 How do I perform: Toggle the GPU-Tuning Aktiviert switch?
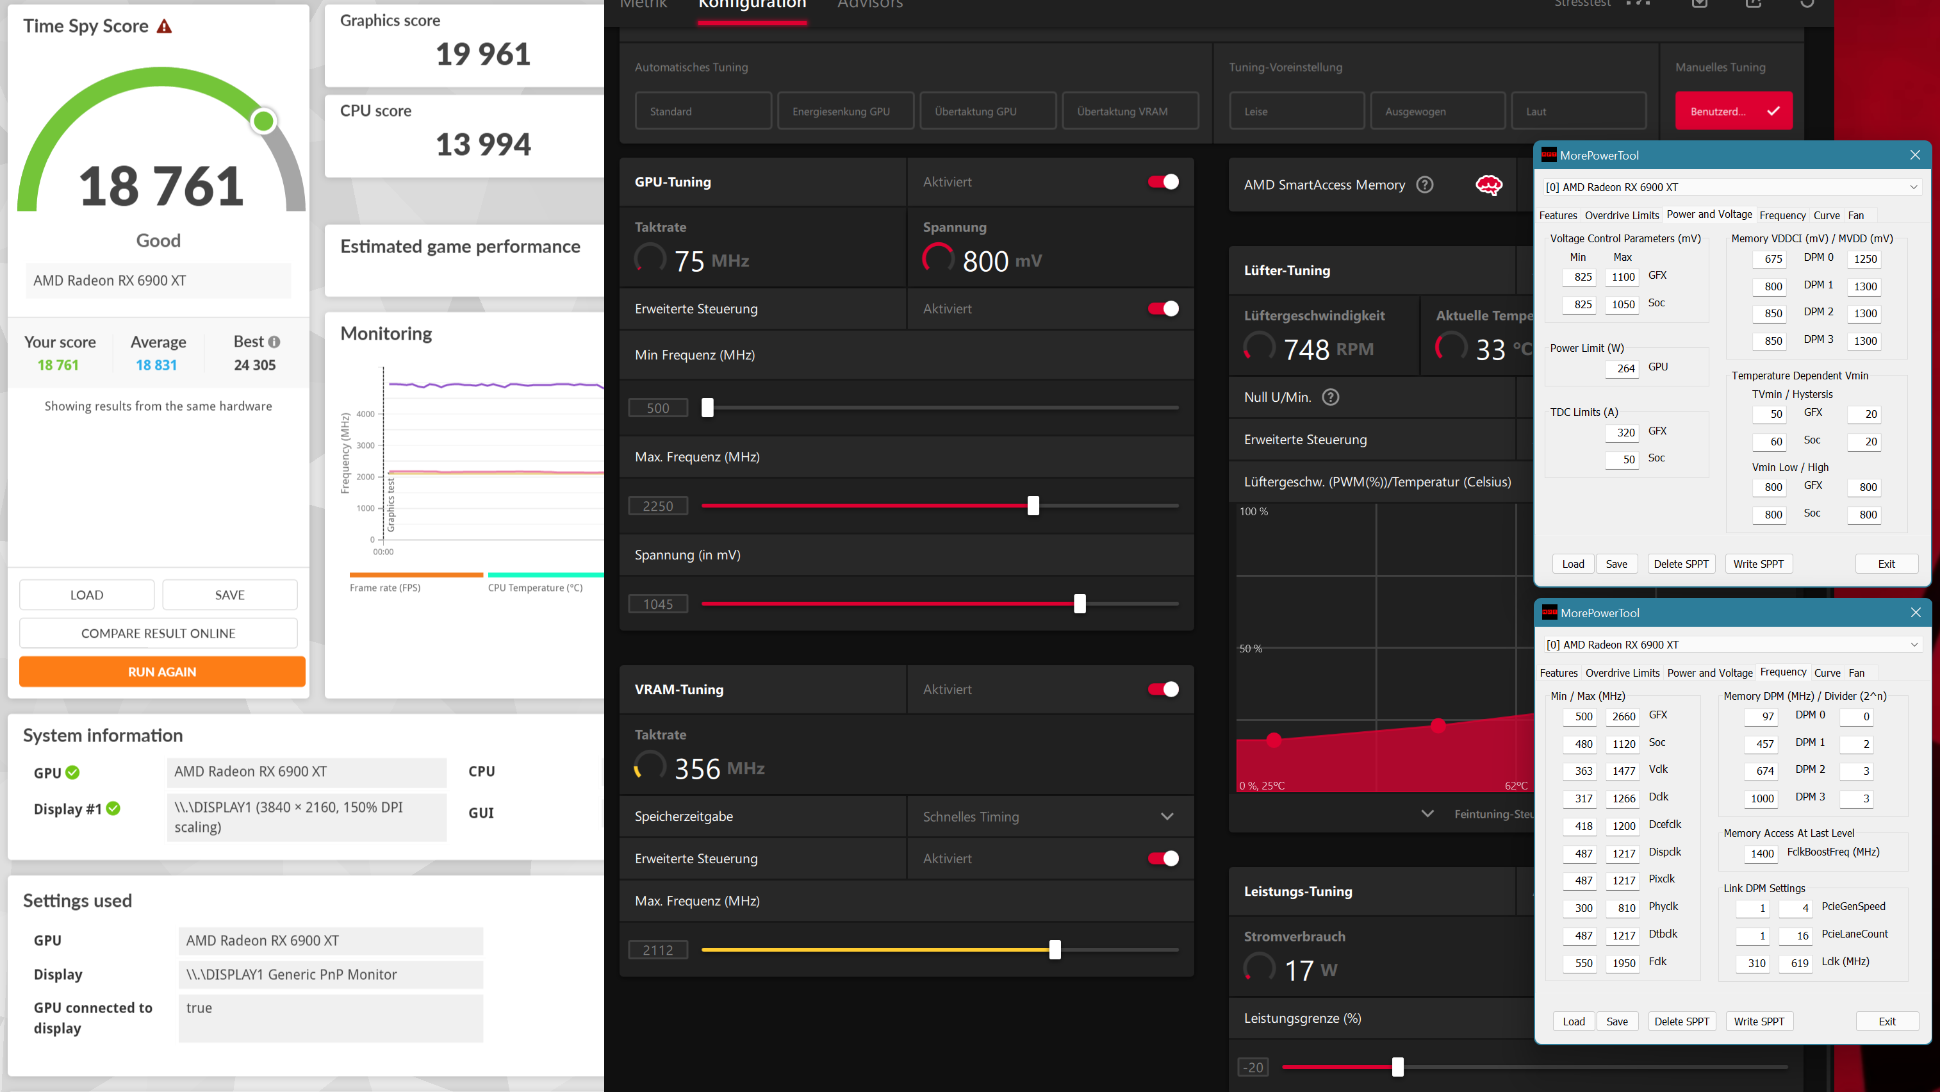point(1163,181)
